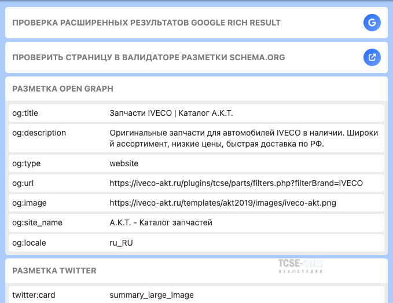Click the 'website' value
393x303 pixels.
124,163
